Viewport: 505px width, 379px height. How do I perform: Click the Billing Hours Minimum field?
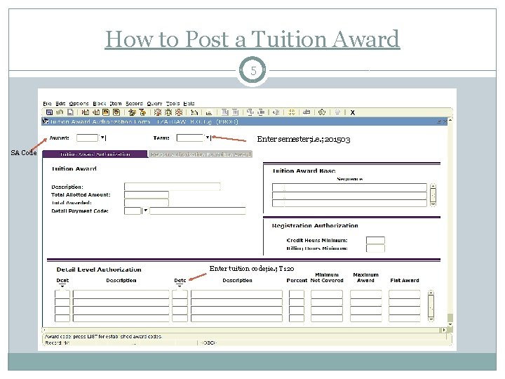coord(375,248)
